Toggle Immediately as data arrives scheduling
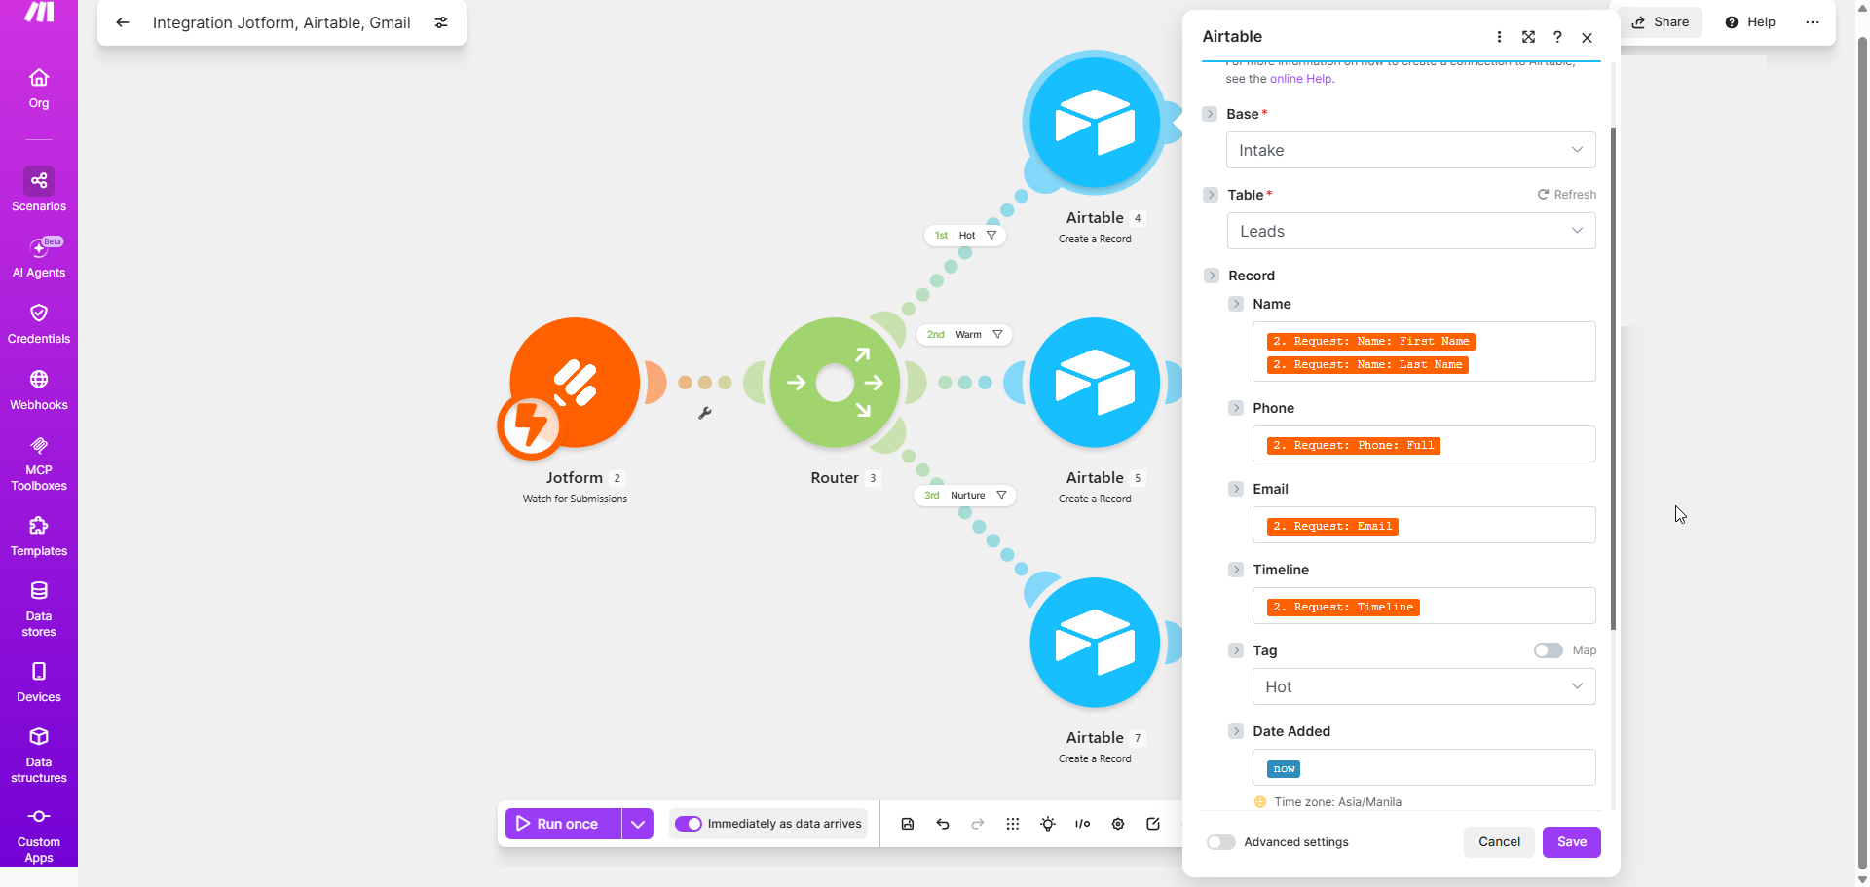Image resolution: width=1870 pixels, height=887 pixels. pyautogui.click(x=689, y=824)
